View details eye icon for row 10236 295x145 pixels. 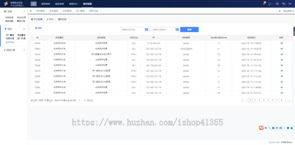282,54
